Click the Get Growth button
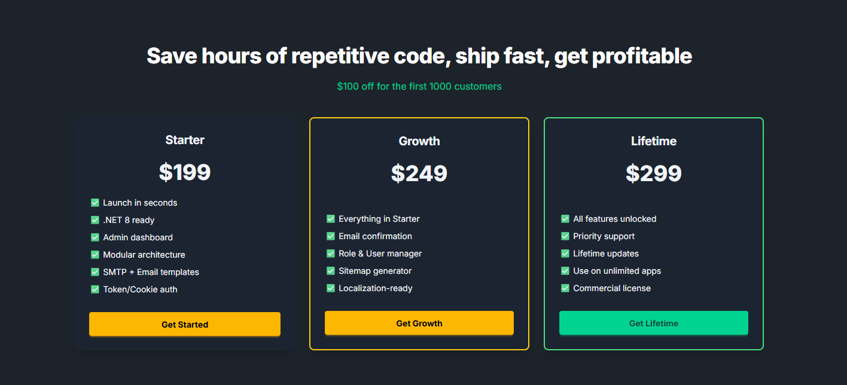847x385 pixels. click(419, 323)
